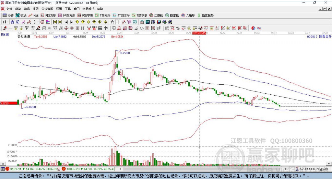Image resolution: width=332 pixels, height=179 pixels.
Task: Select the percent sign drawing tool
Action: pyautogui.click(x=178, y=28)
